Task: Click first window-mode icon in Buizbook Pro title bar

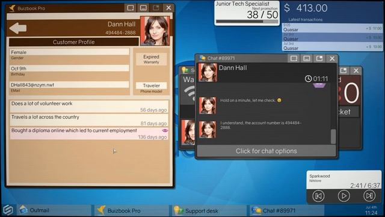Action: tap(131, 8)
